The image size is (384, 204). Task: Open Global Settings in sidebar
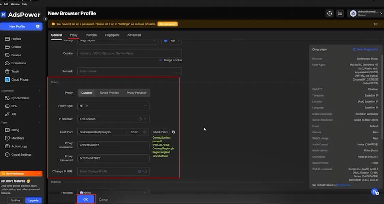point(18,155)
